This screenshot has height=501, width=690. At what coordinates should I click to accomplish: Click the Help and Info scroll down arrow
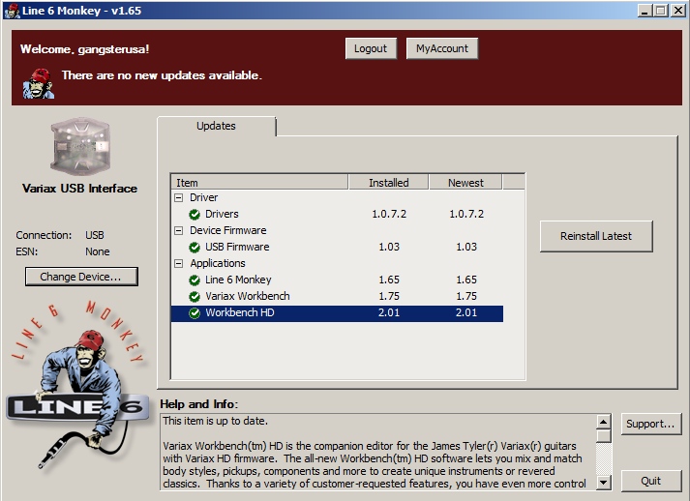(x=603, y=482)
